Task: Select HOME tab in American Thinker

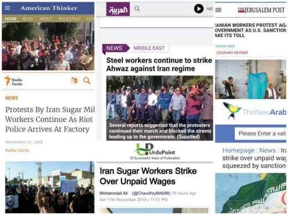Action: tap(11, 19)
